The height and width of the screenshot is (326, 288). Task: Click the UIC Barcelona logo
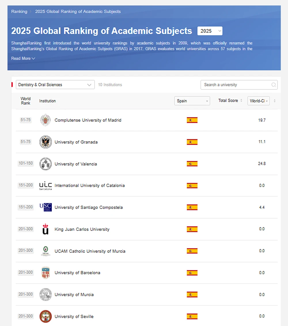point(46,186)
